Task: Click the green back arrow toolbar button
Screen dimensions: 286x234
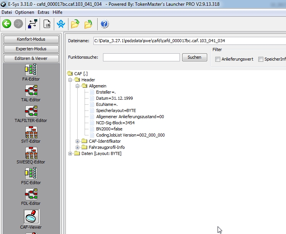Action: (x=7, y=24)
